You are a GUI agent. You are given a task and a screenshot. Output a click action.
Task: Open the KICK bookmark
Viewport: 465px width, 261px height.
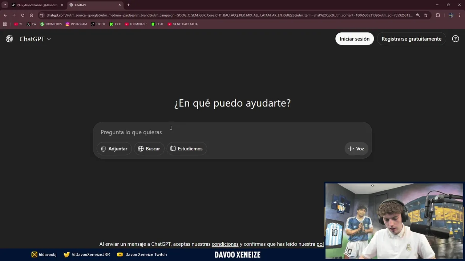tap(115, 24)
